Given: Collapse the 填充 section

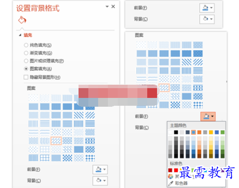Looking at the screenshot, I should [x=20, y=35].
